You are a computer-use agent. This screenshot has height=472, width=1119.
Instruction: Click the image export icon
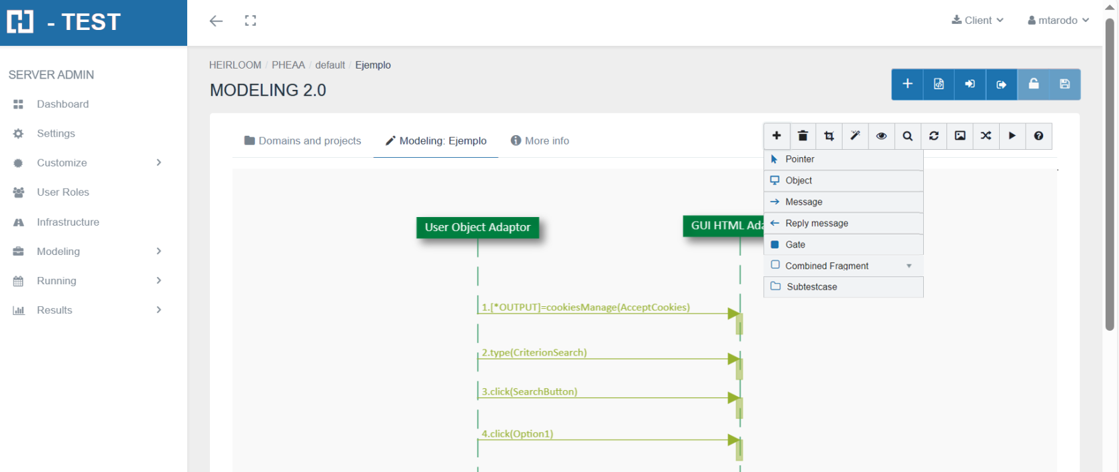[x=960, y=136]
